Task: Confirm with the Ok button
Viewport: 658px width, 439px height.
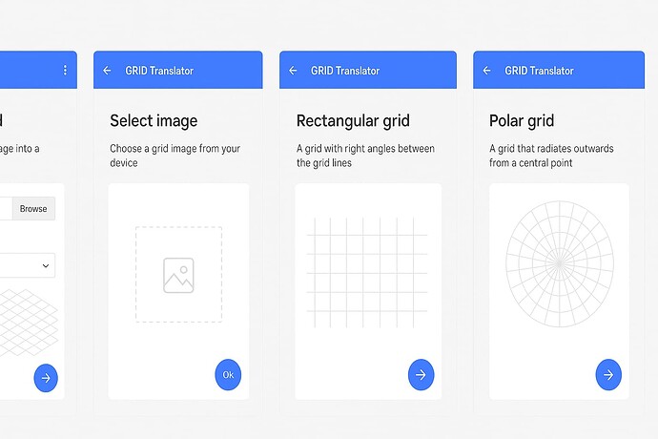Action: 228,375
